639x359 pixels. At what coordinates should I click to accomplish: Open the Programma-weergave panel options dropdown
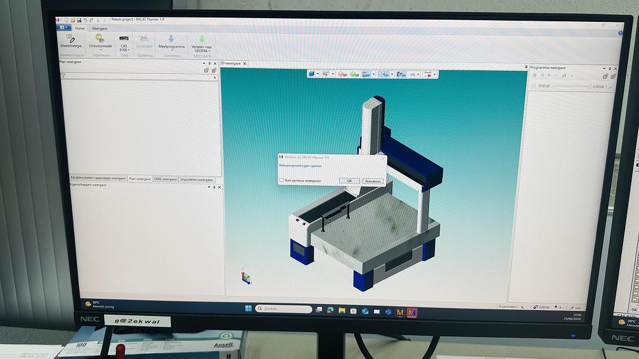click(604, 69)
